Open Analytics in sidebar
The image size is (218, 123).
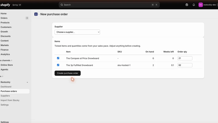coord(5,54)
